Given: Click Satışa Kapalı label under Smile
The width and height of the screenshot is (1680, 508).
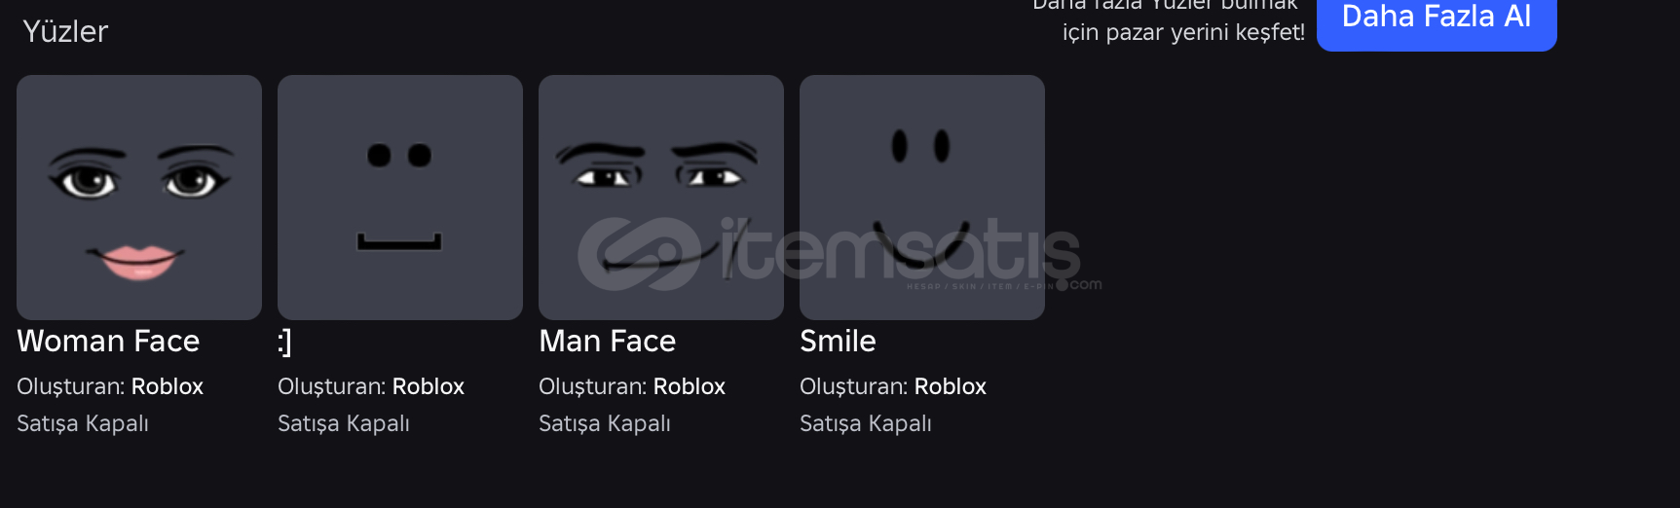Looking at the screenshot, I should point(866,424).
